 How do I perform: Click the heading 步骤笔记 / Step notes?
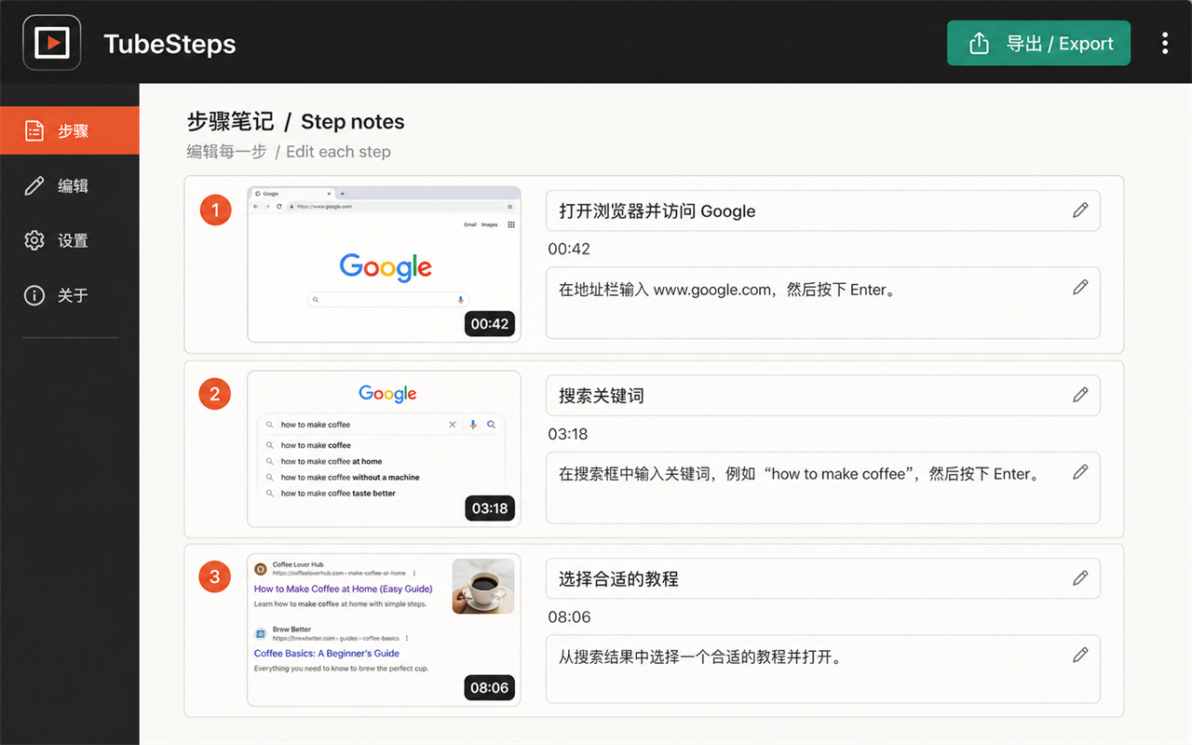coord(295,121)
